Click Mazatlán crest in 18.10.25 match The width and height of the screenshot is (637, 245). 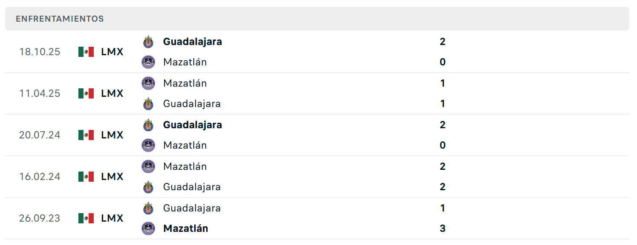tap(148, 62)
